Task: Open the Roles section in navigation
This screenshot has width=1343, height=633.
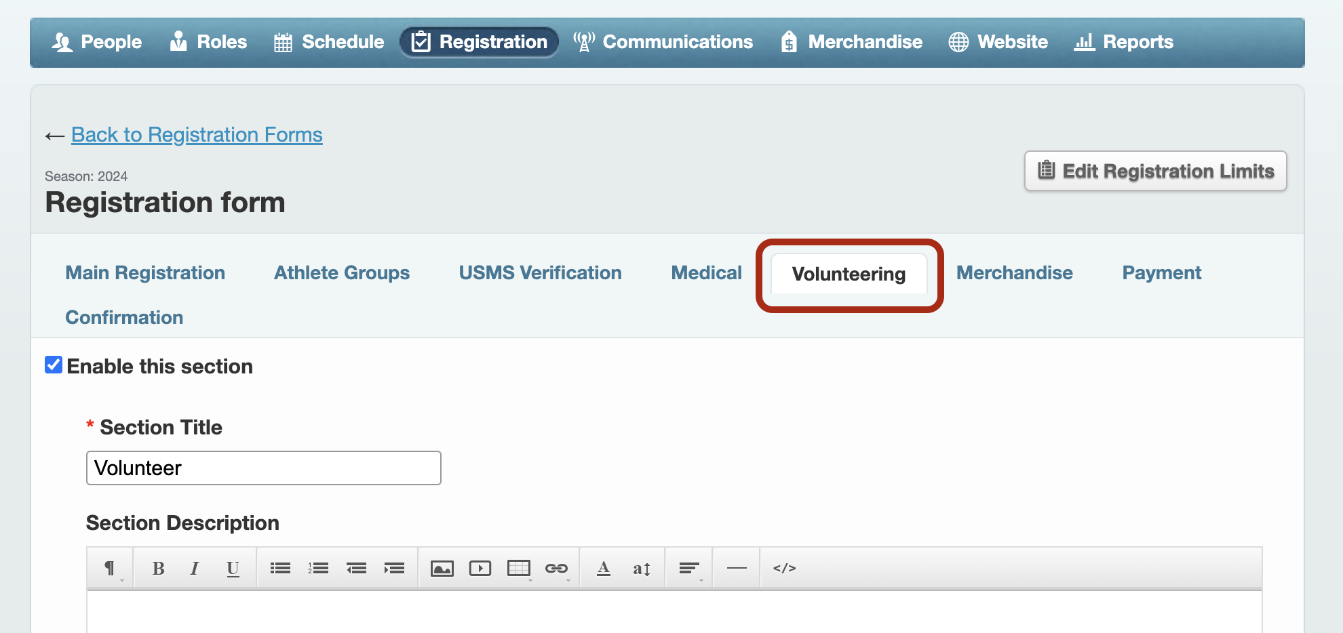Action: click(x=208, y=42)
